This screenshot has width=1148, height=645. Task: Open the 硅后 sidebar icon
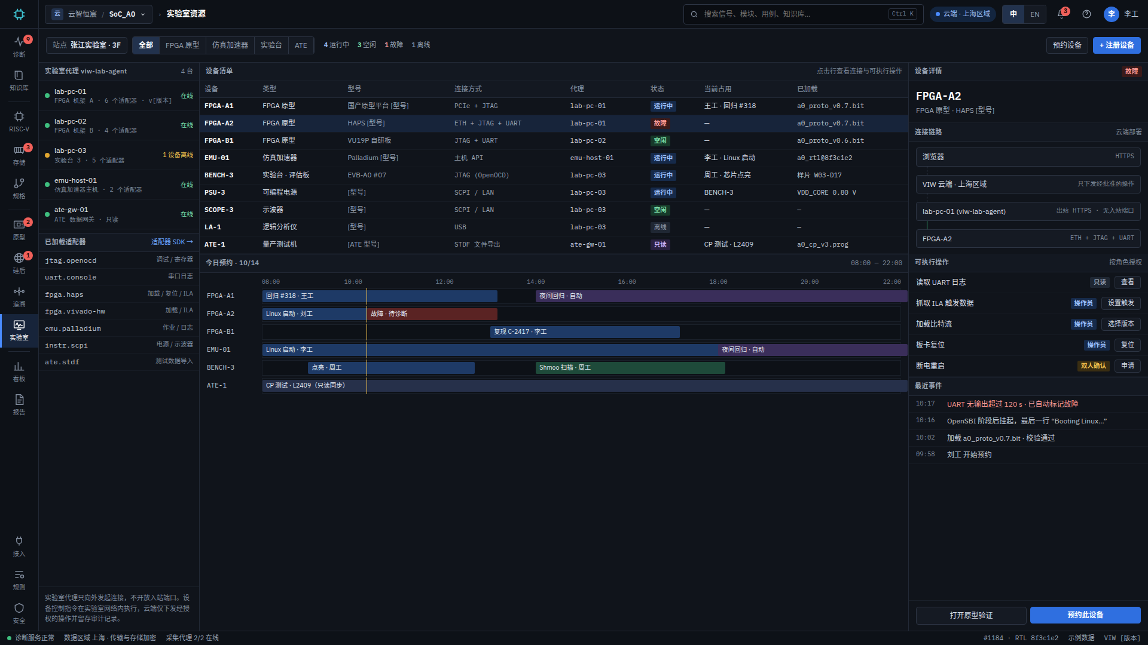[19, 263]
